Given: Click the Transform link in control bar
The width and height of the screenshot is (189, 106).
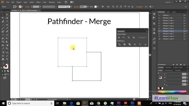Looking at the screenshot, I should 139,7.
